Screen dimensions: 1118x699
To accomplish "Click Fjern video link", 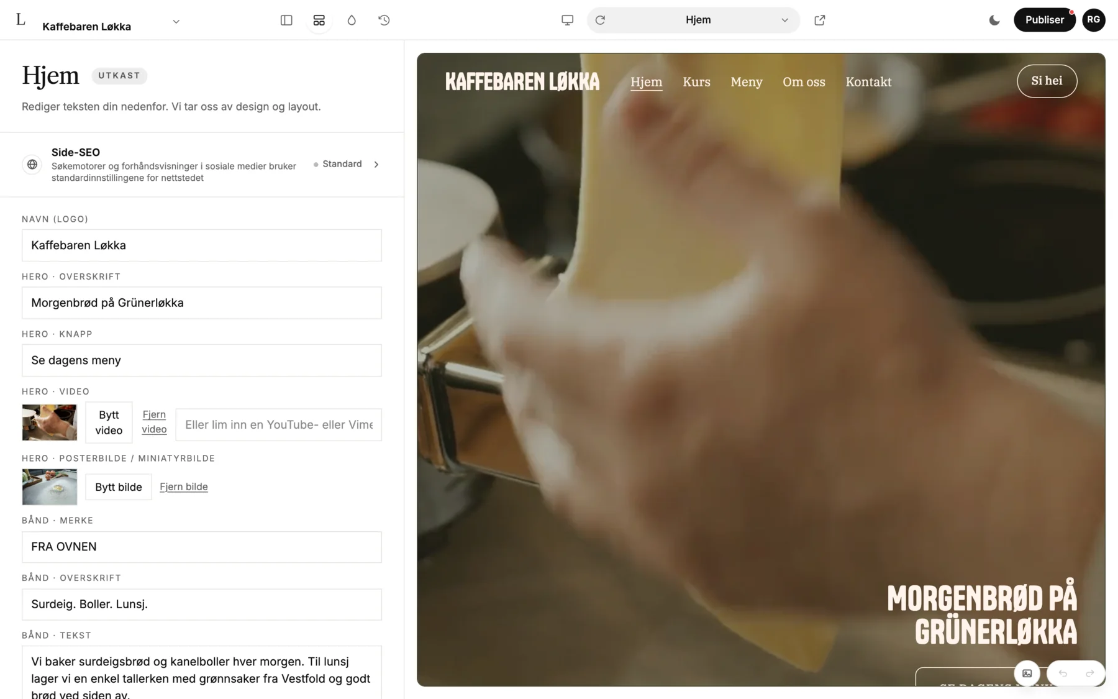I will 154,422.
